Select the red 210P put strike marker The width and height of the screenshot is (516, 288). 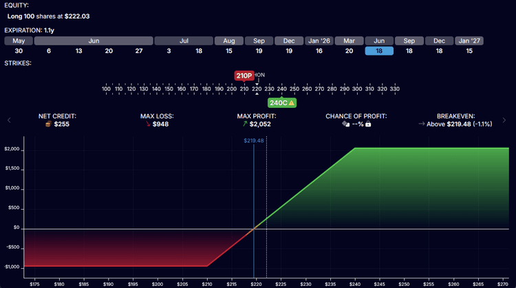244,76
